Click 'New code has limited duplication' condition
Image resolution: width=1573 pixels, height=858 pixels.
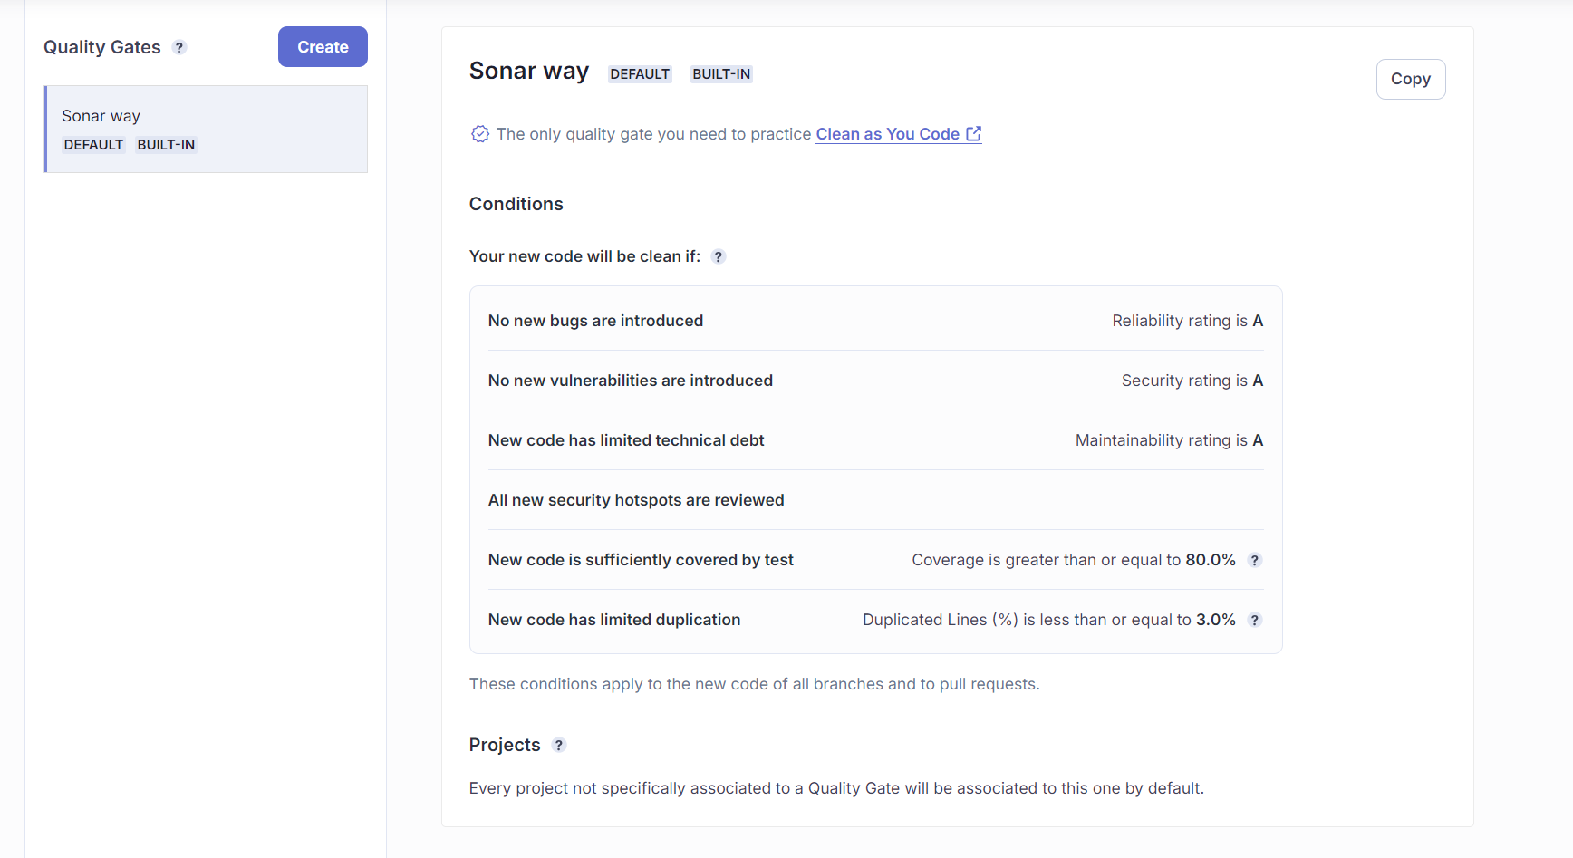pos(614,620)
